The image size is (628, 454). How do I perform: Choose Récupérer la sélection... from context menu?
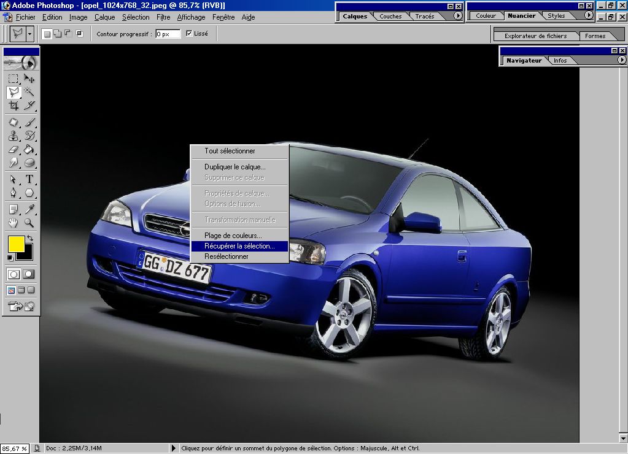[x=239, y=246]
